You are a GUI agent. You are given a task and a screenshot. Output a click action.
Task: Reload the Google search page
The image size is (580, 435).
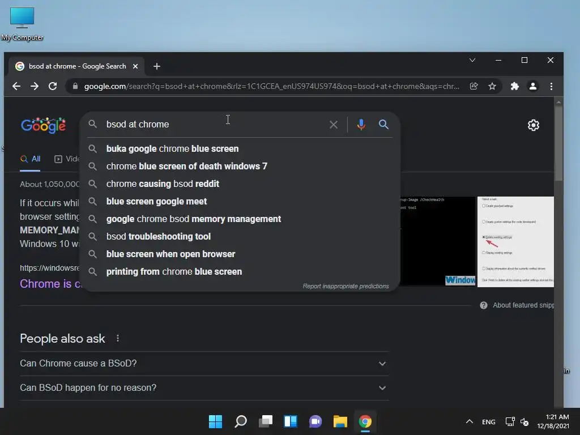(53, 86)
